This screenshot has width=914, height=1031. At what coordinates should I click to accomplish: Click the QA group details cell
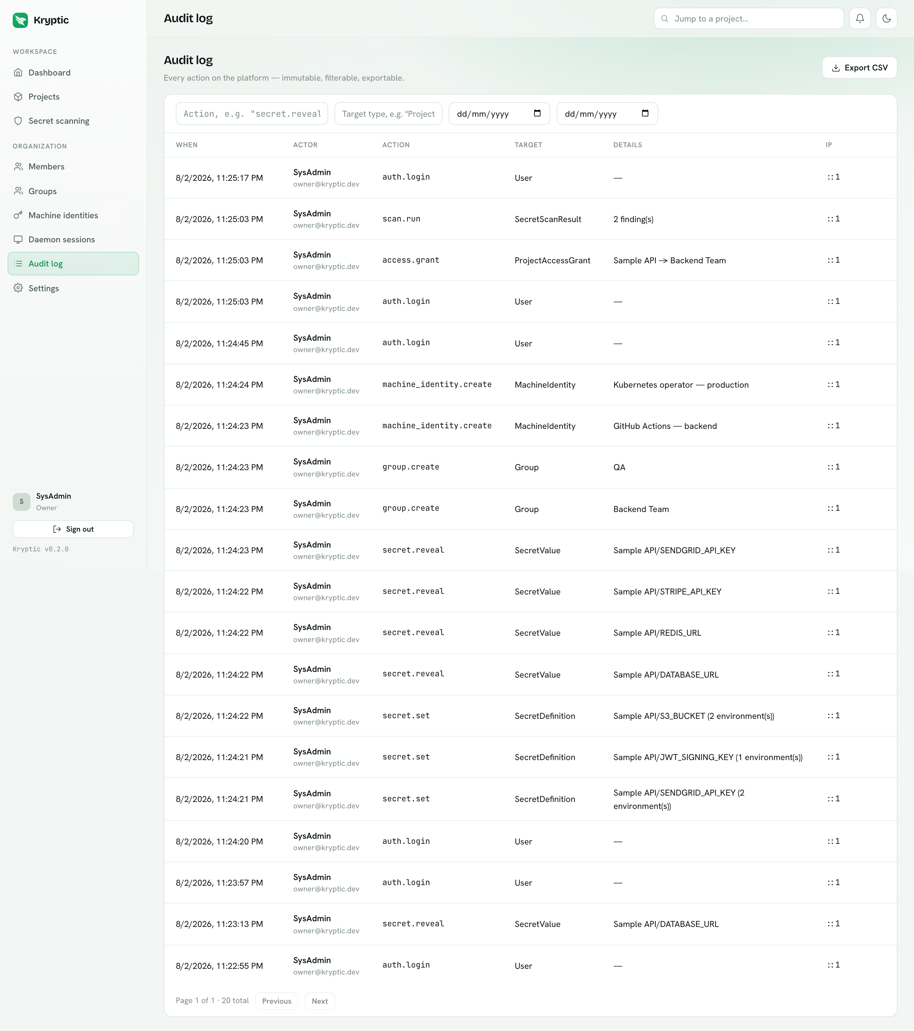point(619,468)
